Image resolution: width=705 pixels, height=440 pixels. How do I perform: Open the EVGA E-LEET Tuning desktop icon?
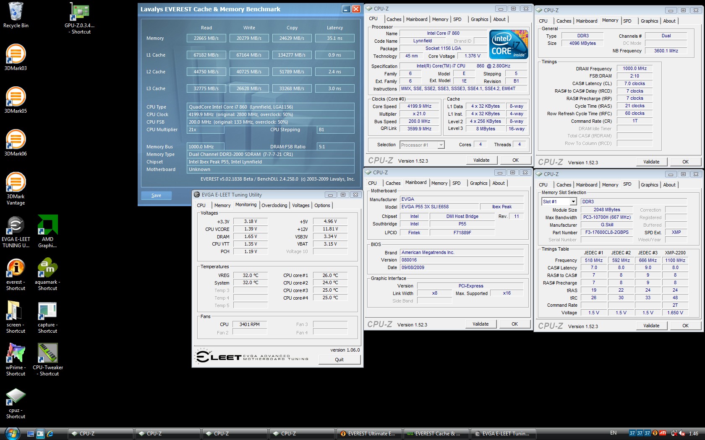[x=16, y=232]
